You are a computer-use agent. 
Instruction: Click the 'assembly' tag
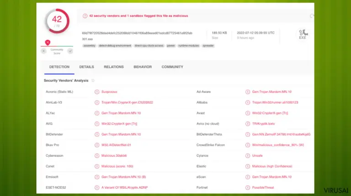[89, 46]
